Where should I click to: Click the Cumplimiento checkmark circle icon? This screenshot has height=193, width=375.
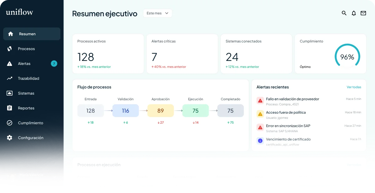[x=10, y=123]
